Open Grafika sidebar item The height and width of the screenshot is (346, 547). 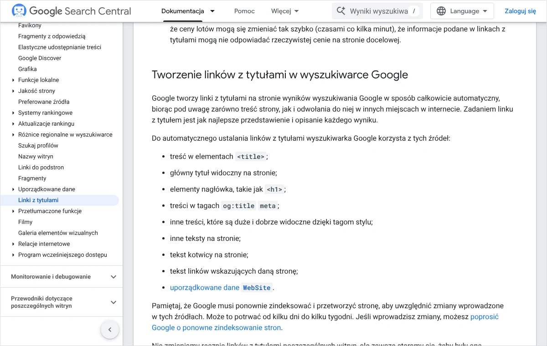click(x=27, y=69)
